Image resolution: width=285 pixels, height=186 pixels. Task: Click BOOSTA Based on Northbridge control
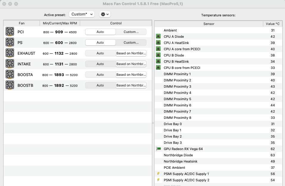point(131,75)
